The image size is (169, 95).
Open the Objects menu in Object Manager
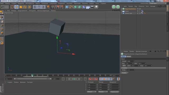click(141, 6)
